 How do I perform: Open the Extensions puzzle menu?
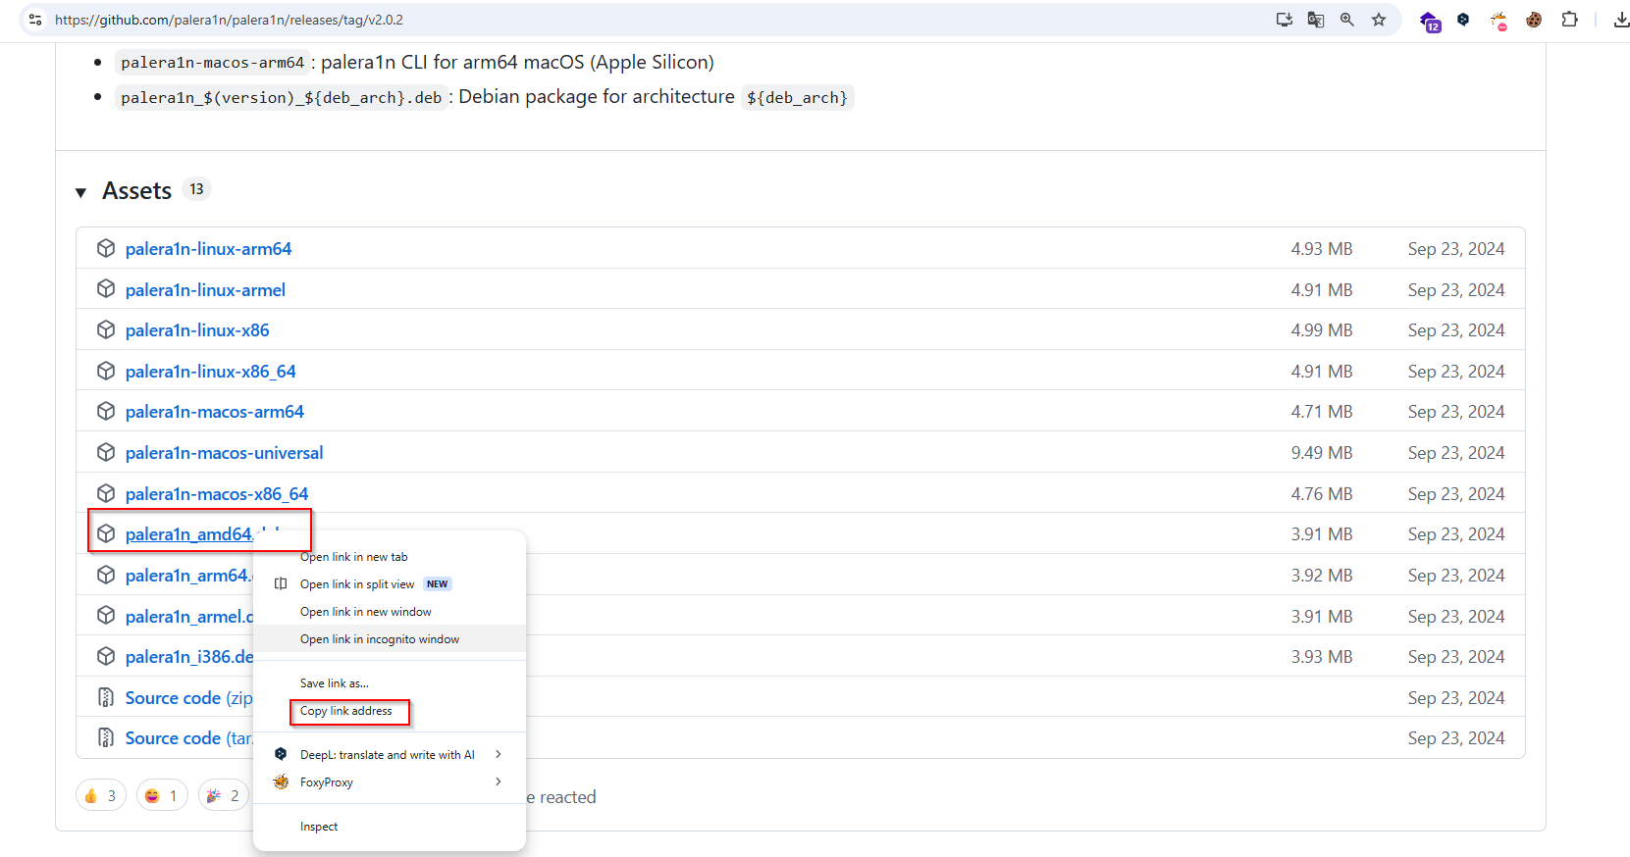pyautogui.click(x=1569, y=20)
